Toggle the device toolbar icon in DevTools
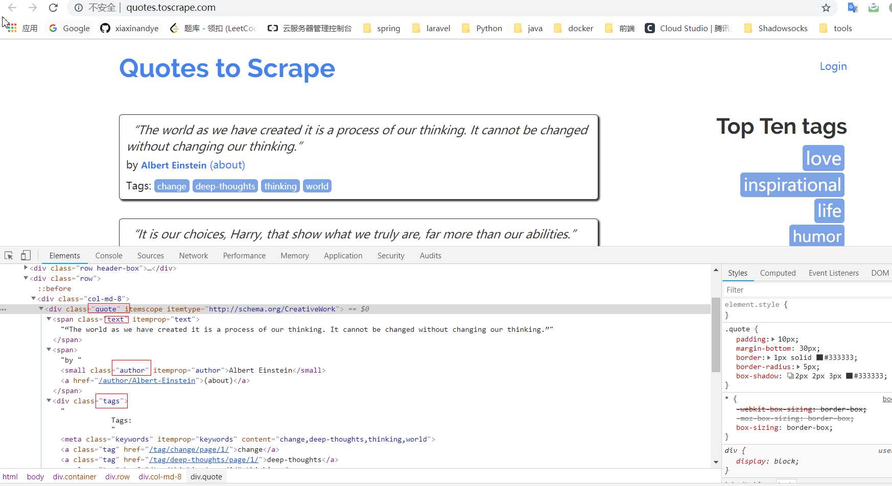The height and width of the screenshot is (486, 892). (x=26, y=255)
